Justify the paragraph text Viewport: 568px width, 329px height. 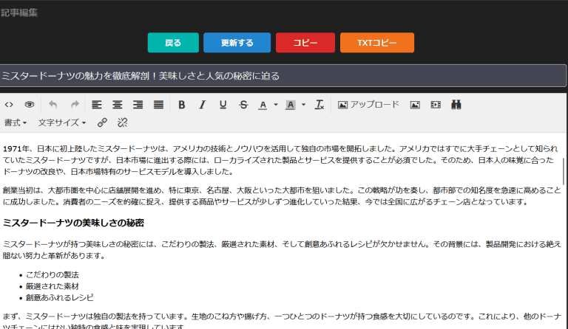tap(158, 105)
